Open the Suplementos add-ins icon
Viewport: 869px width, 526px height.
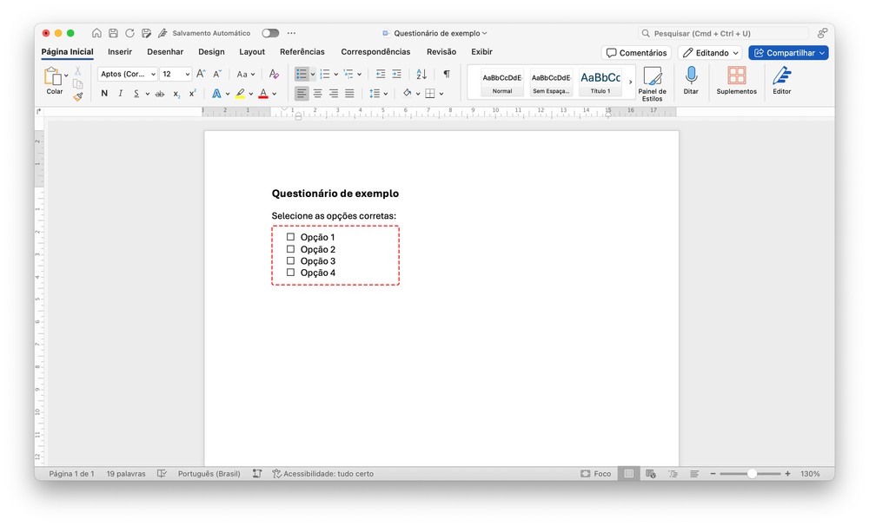click(x=736, y=76)
